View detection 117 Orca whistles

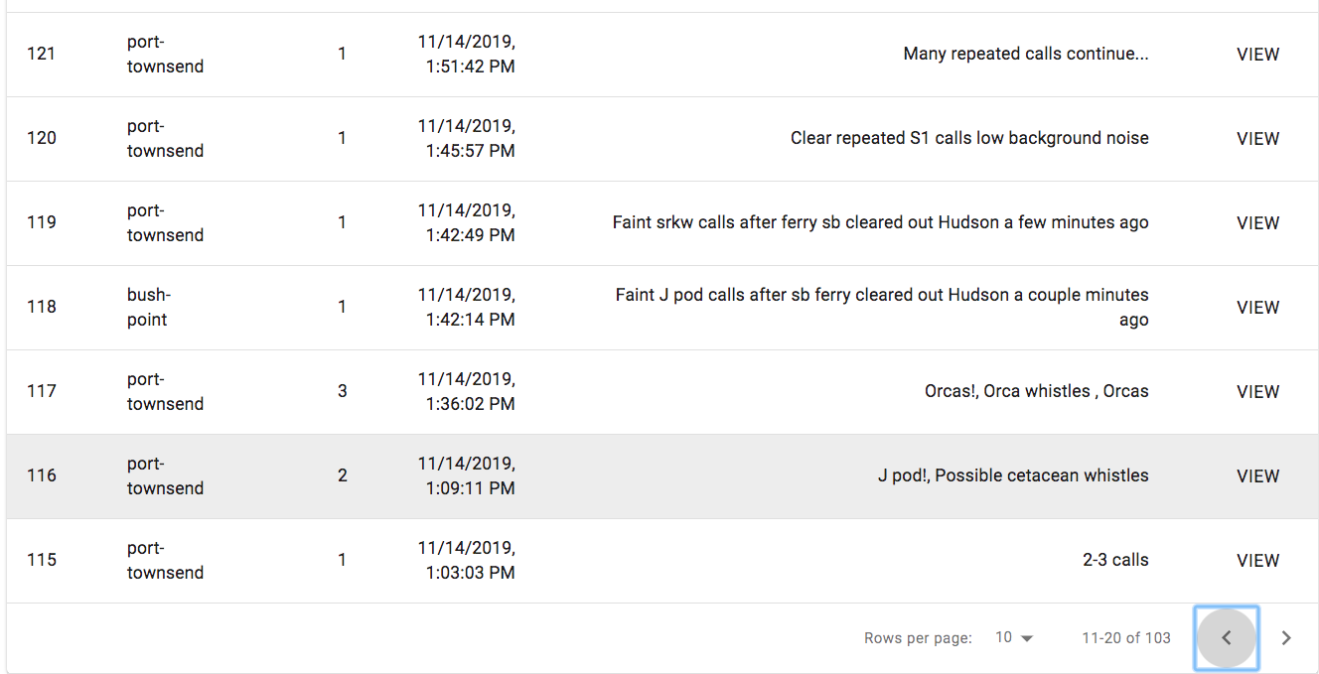[x=1257, y=392]
